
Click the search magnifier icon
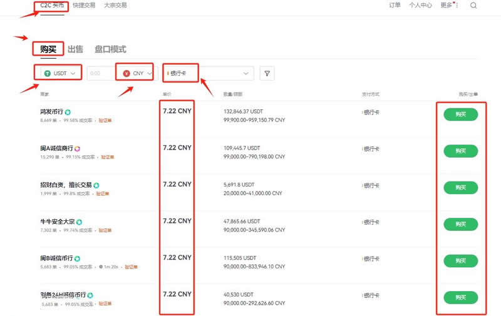pyautogui.click(x=473, y=6)
